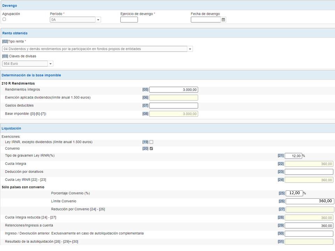Edit the Tipo de gravamen field [21]
Screen dimensions: 335x251
pos(293,156)
